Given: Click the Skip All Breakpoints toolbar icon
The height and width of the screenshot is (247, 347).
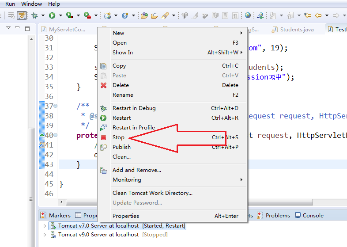Looking at the screenshot, I should click(x=22, y=15).
